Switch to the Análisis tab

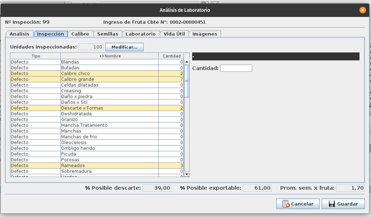point(19,34)
